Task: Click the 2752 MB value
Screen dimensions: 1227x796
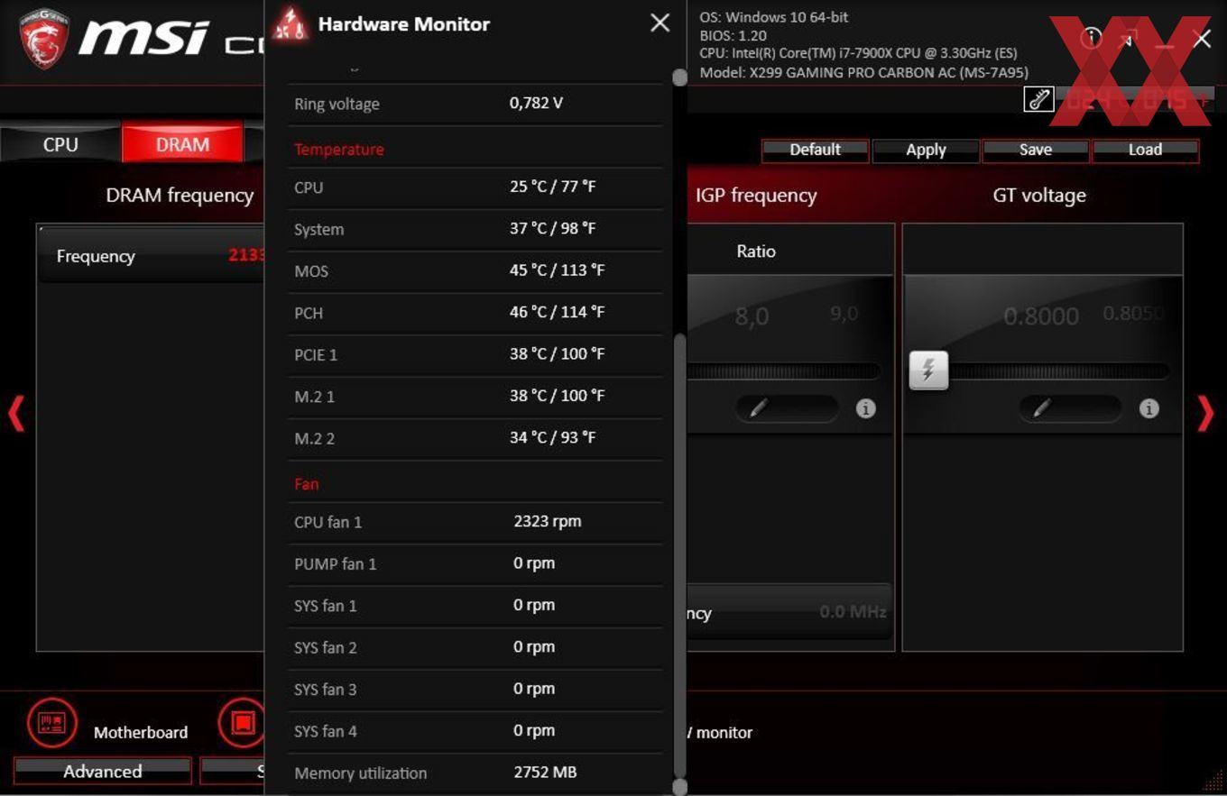Action: [x=545, y=773]
